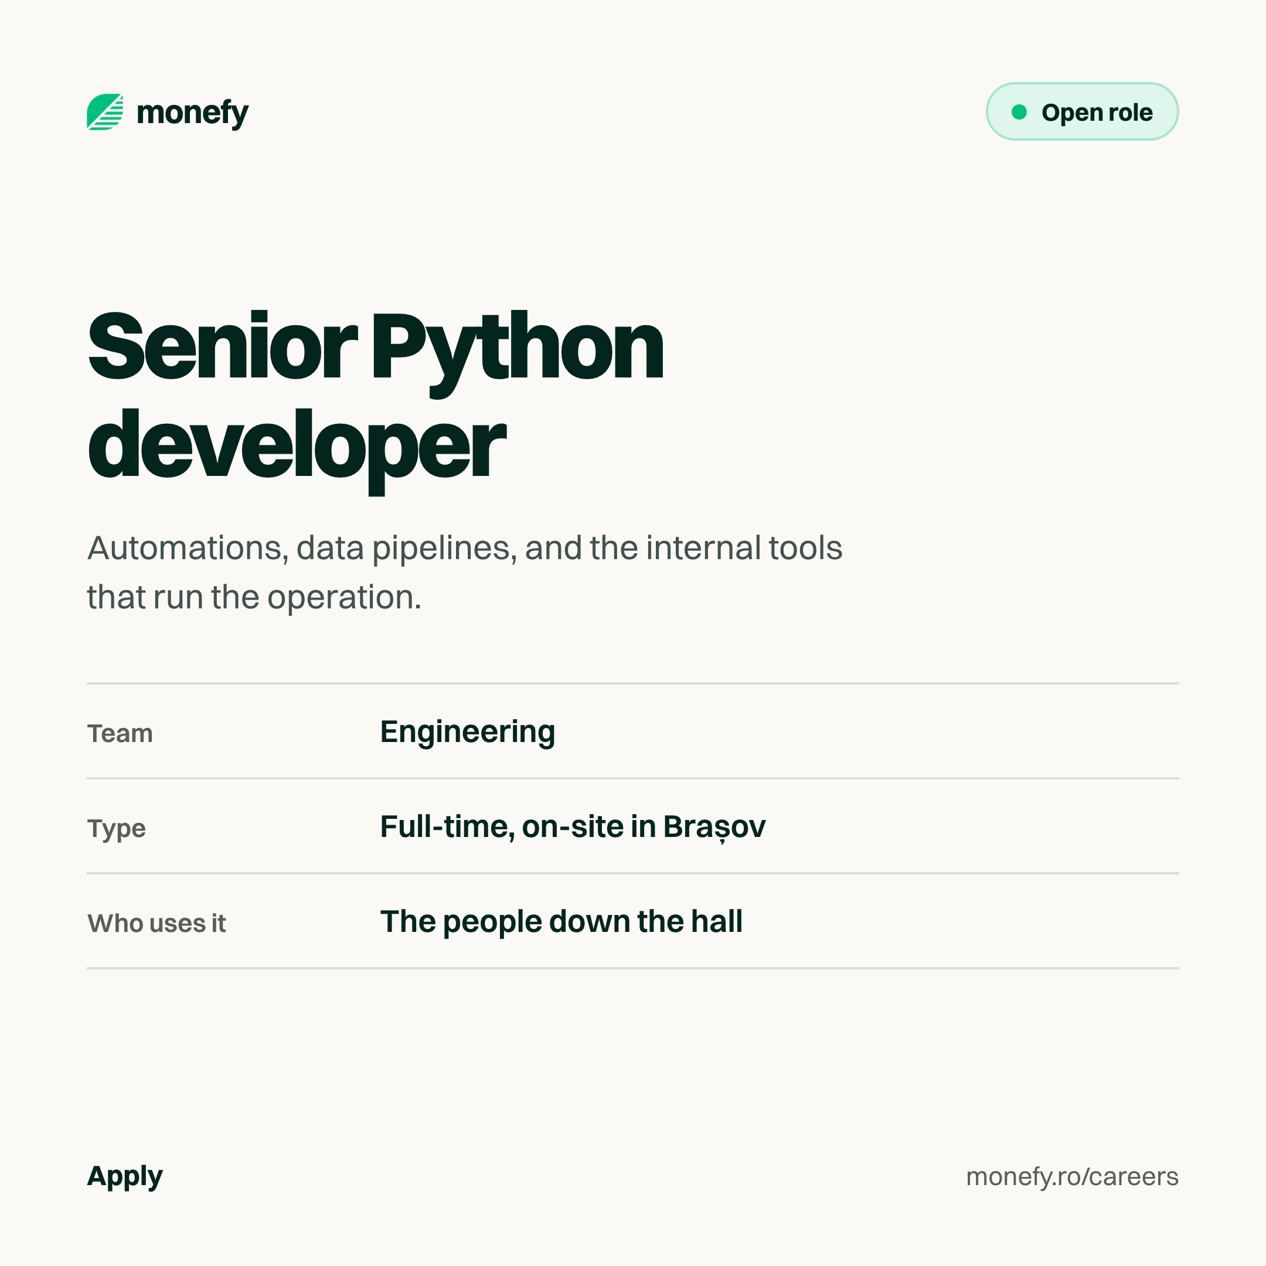This screenshot has height=1266, width=1266.
Task: Click the green status dot in badge
Action: click(x=1019, y=112)
